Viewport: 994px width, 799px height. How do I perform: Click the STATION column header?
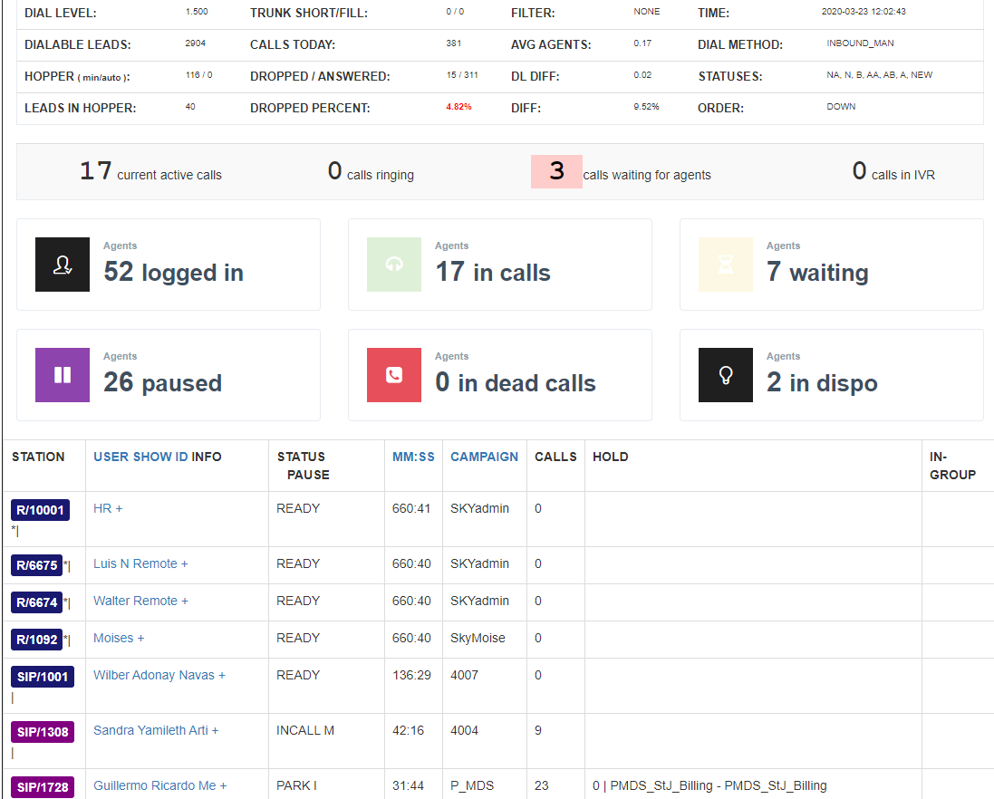pos(38,457)
